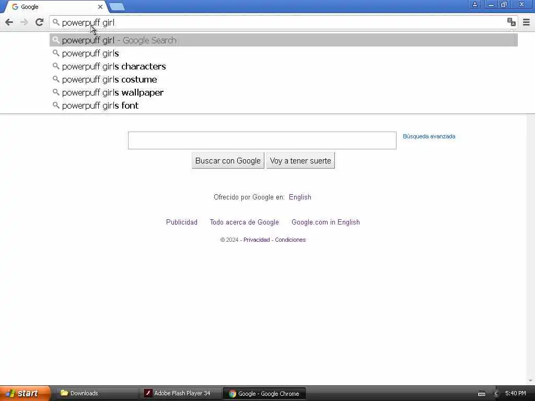
Task: Select 'powerpuff girls costume' suggestion
Action: pyautogui.click(x=284, y=79)
